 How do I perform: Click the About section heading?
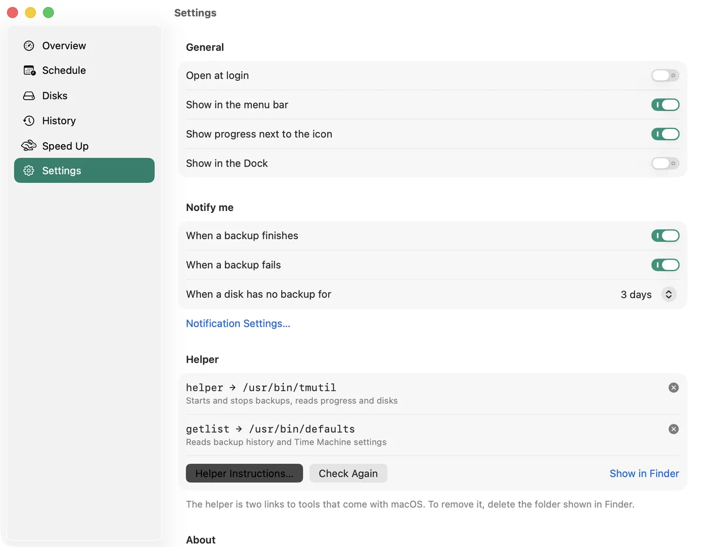(201, 540)
